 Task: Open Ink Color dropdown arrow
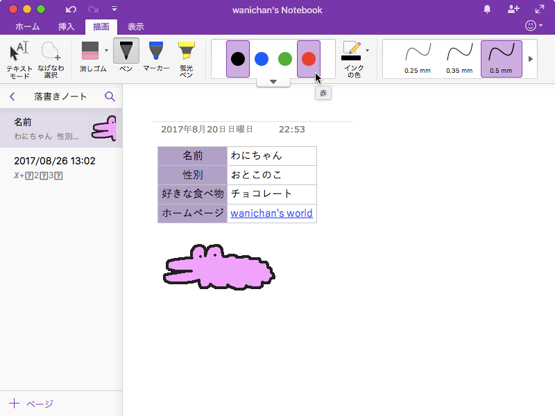click(368, 51)
